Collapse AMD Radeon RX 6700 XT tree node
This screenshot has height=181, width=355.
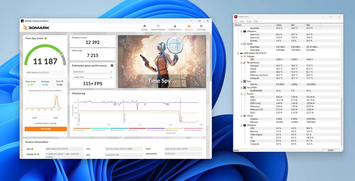(238, 53)
